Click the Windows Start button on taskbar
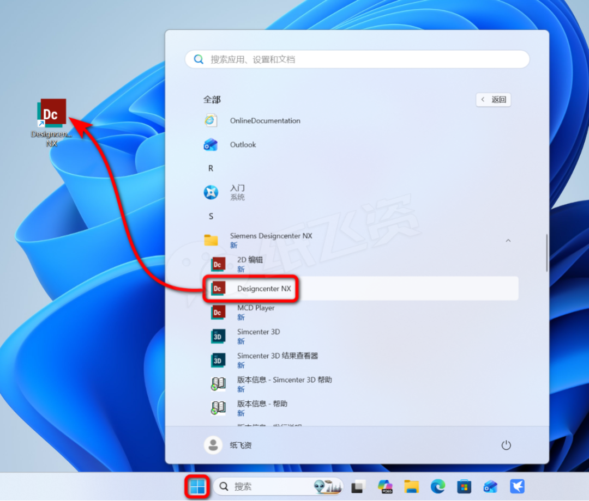 pyautogui.click(x=199, y=486)
